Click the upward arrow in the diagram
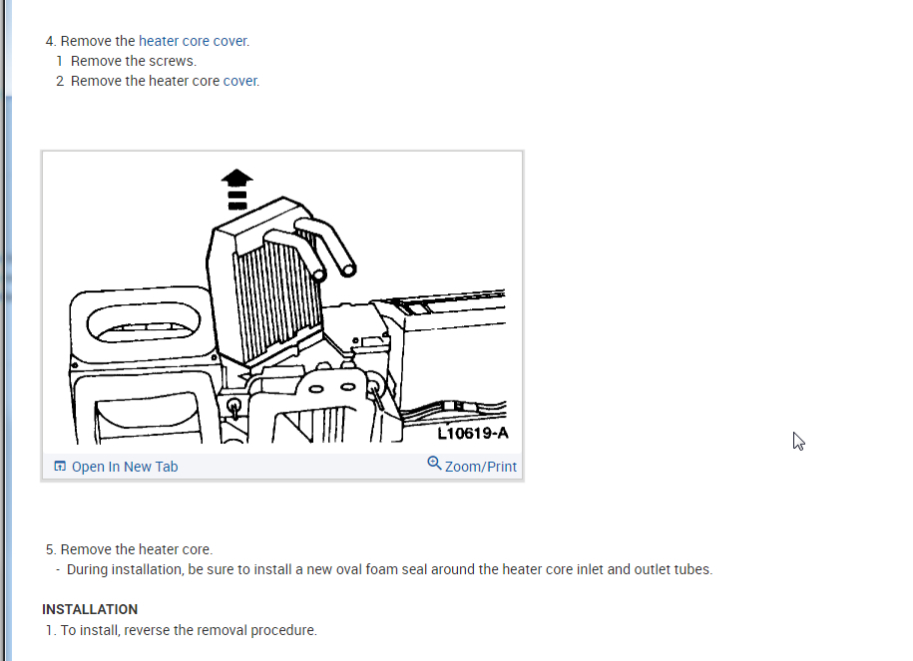The height and width of the screenshot is (661, 913). click(x=237, y=189)
